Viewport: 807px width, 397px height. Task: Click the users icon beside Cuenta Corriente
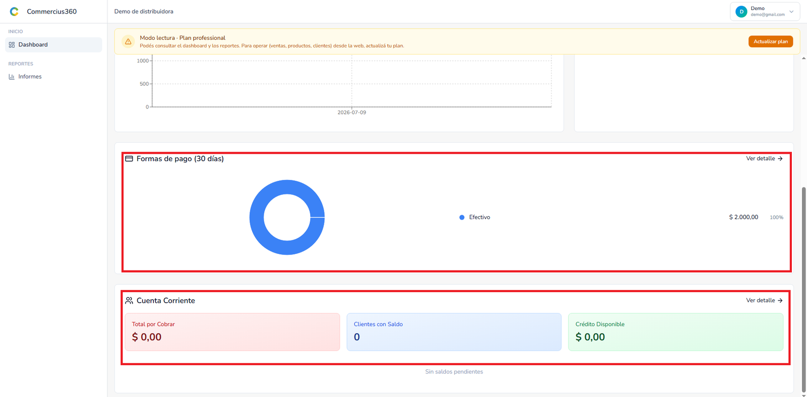129,300
